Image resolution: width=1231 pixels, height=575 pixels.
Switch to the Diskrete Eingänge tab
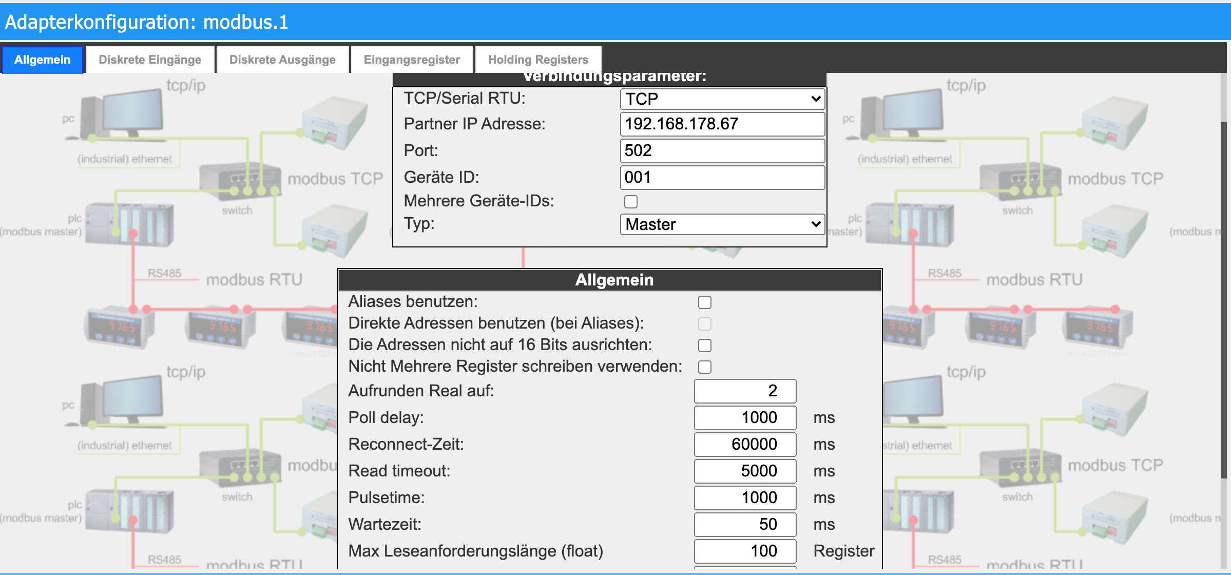(150, 60)
